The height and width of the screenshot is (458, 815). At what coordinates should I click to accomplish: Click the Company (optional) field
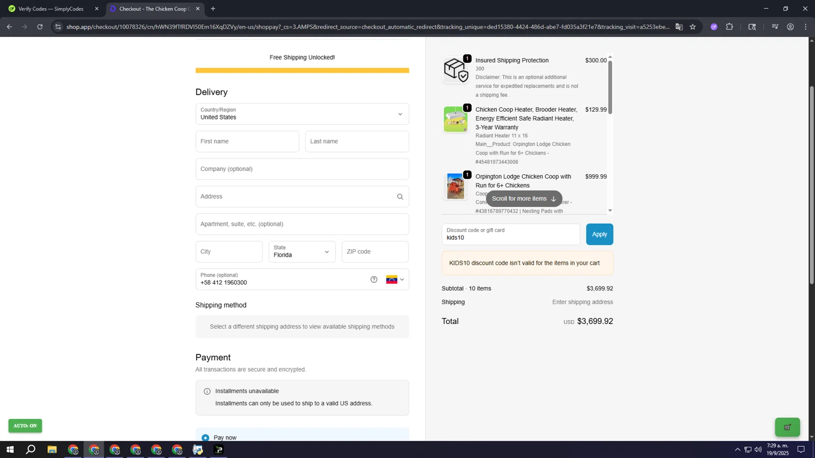pos(302,169)
